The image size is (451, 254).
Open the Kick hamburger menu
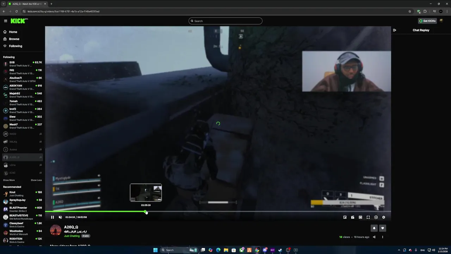click(5, 21)
